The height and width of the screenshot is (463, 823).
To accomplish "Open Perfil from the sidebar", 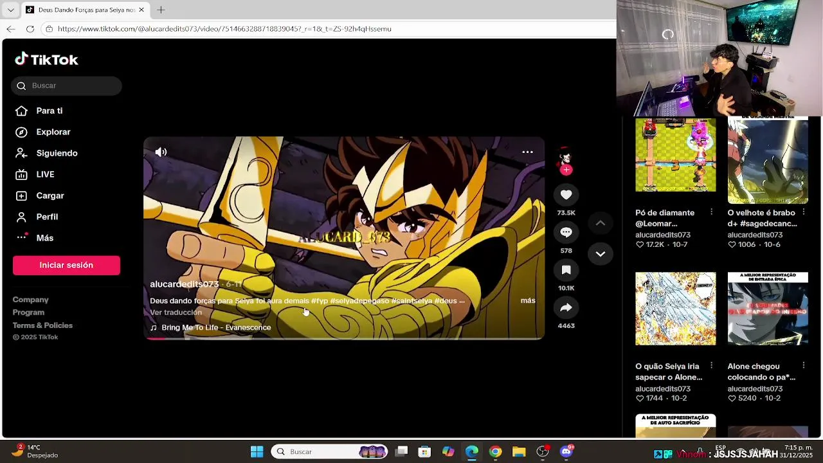I will 47,217.
